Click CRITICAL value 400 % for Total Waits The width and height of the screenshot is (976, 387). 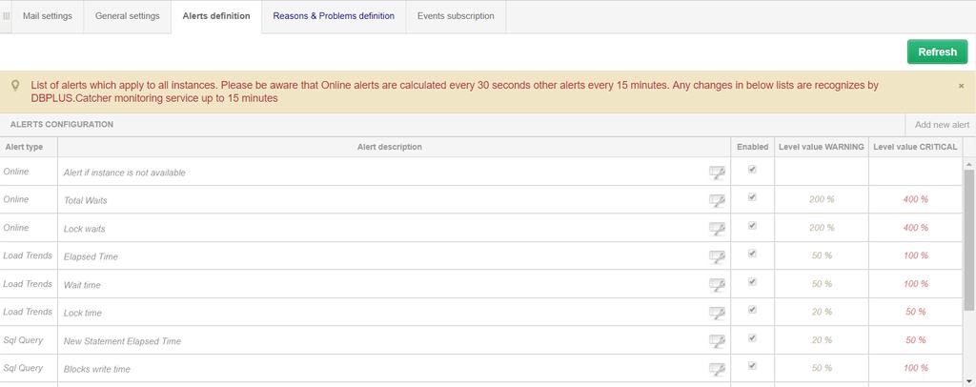[916, 199]
